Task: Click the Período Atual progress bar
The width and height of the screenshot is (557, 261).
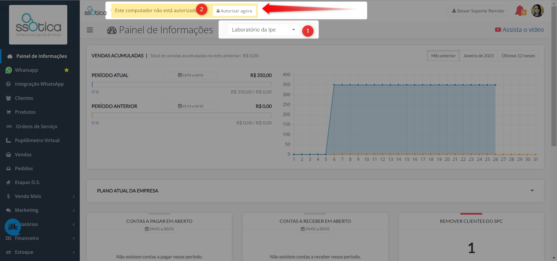Action: pos(182,84)
